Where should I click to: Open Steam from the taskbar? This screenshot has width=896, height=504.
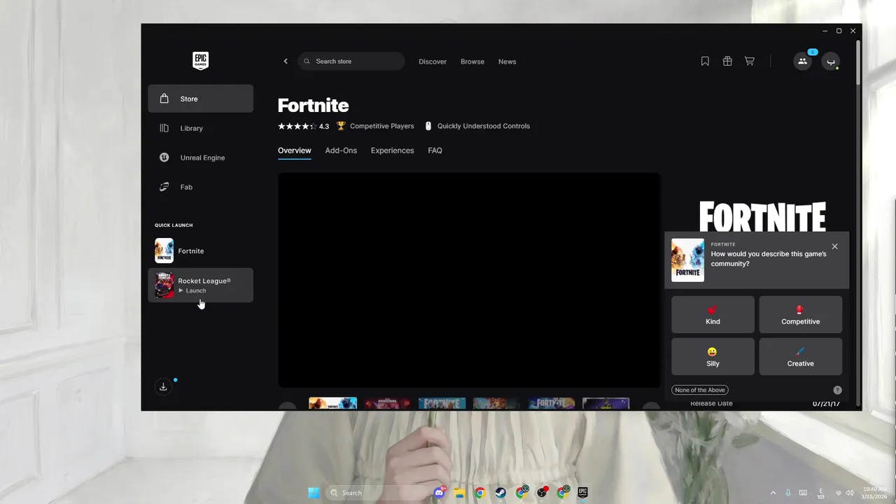500,493
